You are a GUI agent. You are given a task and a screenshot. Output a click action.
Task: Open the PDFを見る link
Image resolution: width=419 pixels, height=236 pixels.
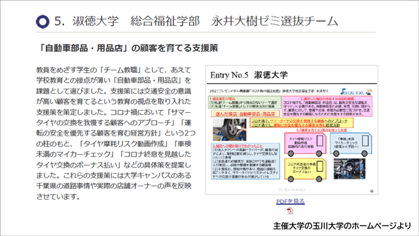click(290, 201)
